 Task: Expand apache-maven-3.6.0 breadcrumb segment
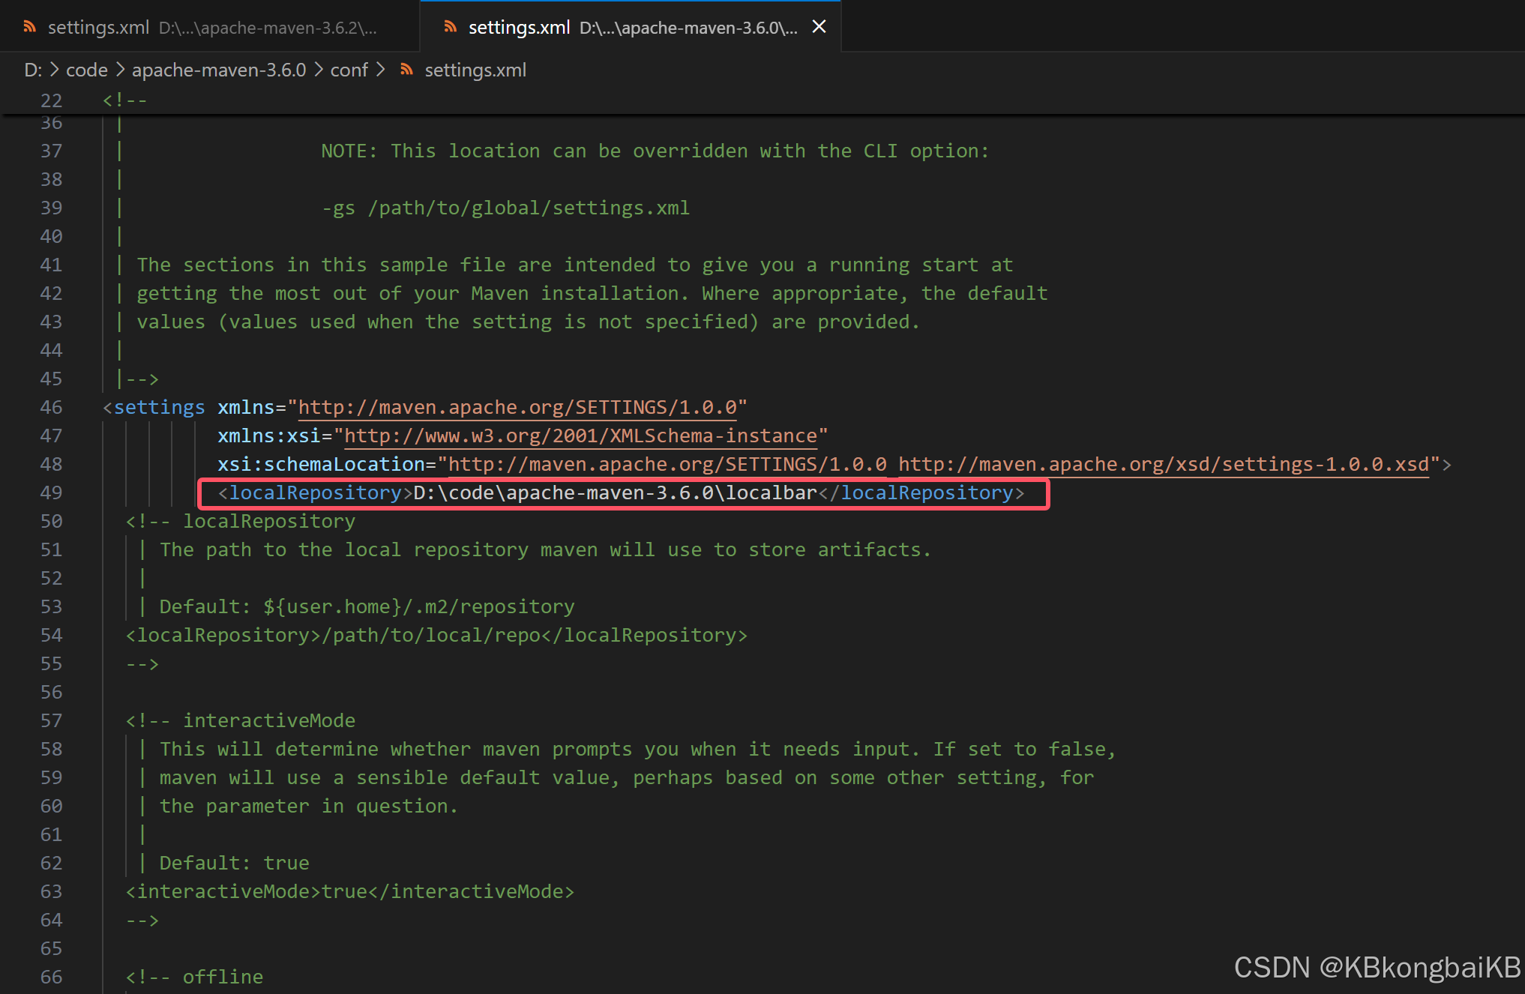pyautogui.click(x=219, y=70)
